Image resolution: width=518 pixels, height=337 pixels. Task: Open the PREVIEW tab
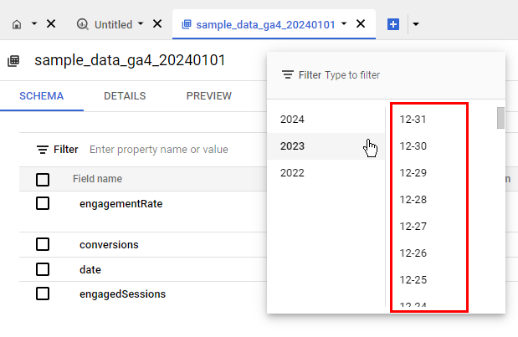click(x=209, y=96)
